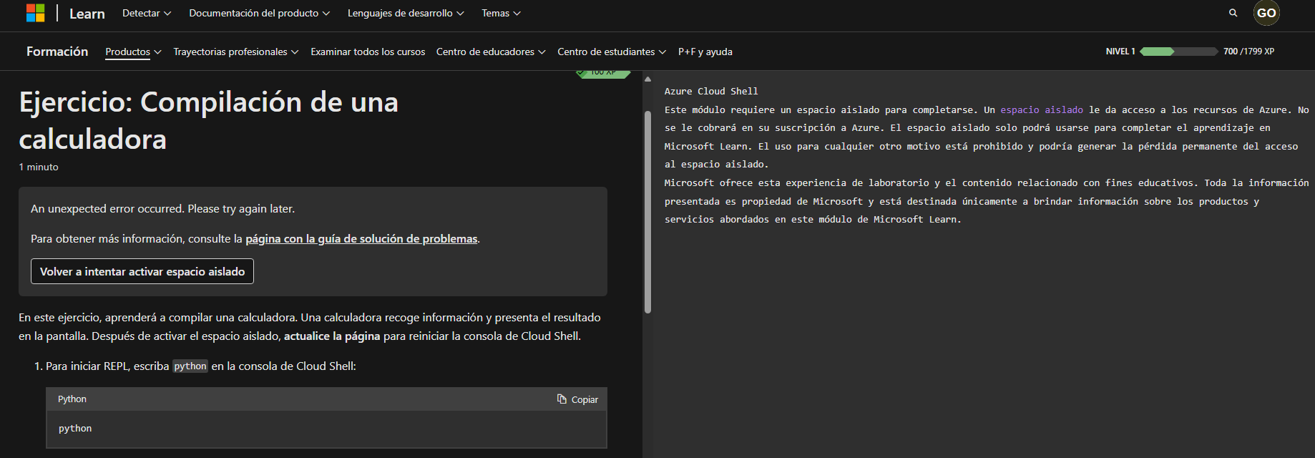Open the guía de solución de problemas link
This screenshot has height=458, width=1315.
click(361, 239)
